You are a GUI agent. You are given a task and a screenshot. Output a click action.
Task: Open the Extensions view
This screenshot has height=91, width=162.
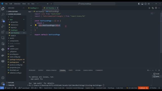tap(3, 32)
